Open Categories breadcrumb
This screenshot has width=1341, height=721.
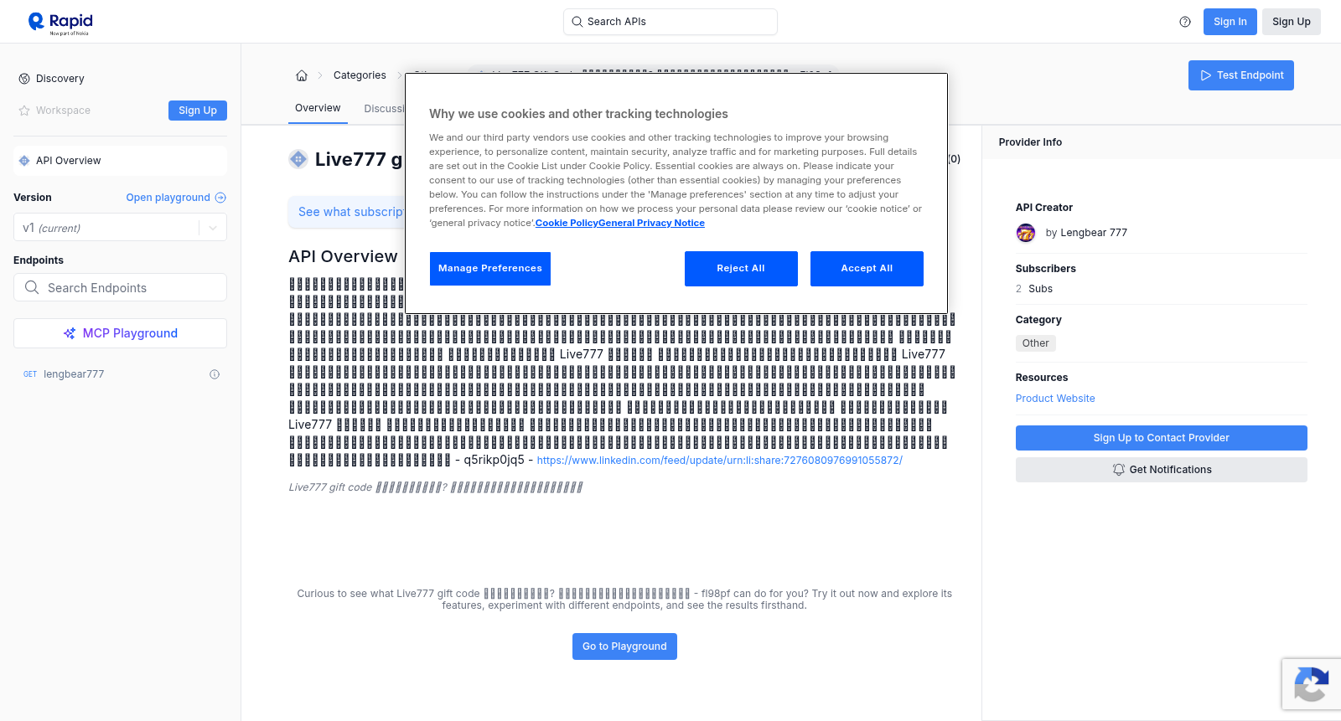[360, 75]
